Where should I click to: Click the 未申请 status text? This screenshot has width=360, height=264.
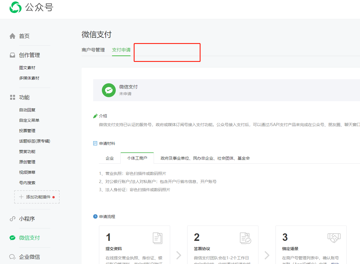point(125,94)
